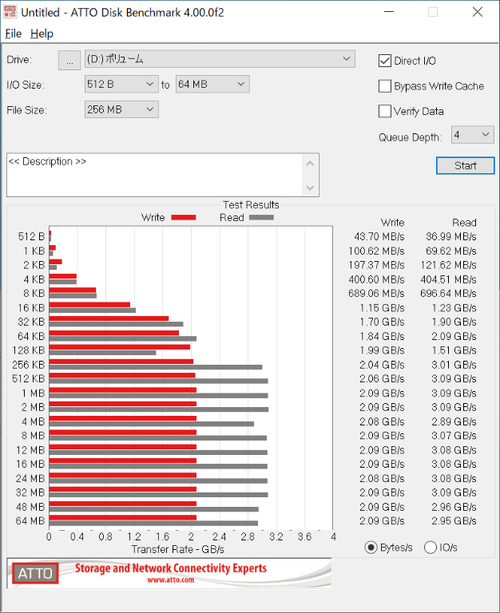Enable the Verify Data checkbox
Viewport: 500px width, 613px height.
385,111
